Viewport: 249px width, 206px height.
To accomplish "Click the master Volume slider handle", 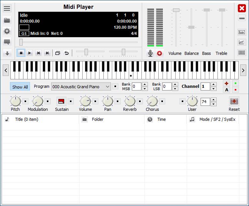I will tap(176, 10).
